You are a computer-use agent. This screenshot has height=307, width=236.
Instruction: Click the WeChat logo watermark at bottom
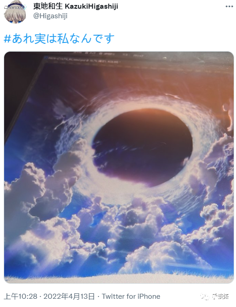coord(205,296)
